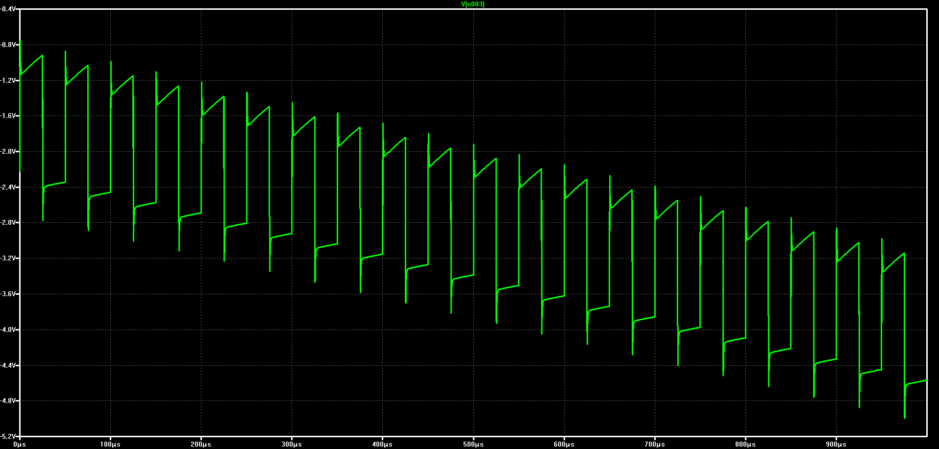939x449 pixels.
Task: Select the 400µs time axis label
Action: pos(382,445)
